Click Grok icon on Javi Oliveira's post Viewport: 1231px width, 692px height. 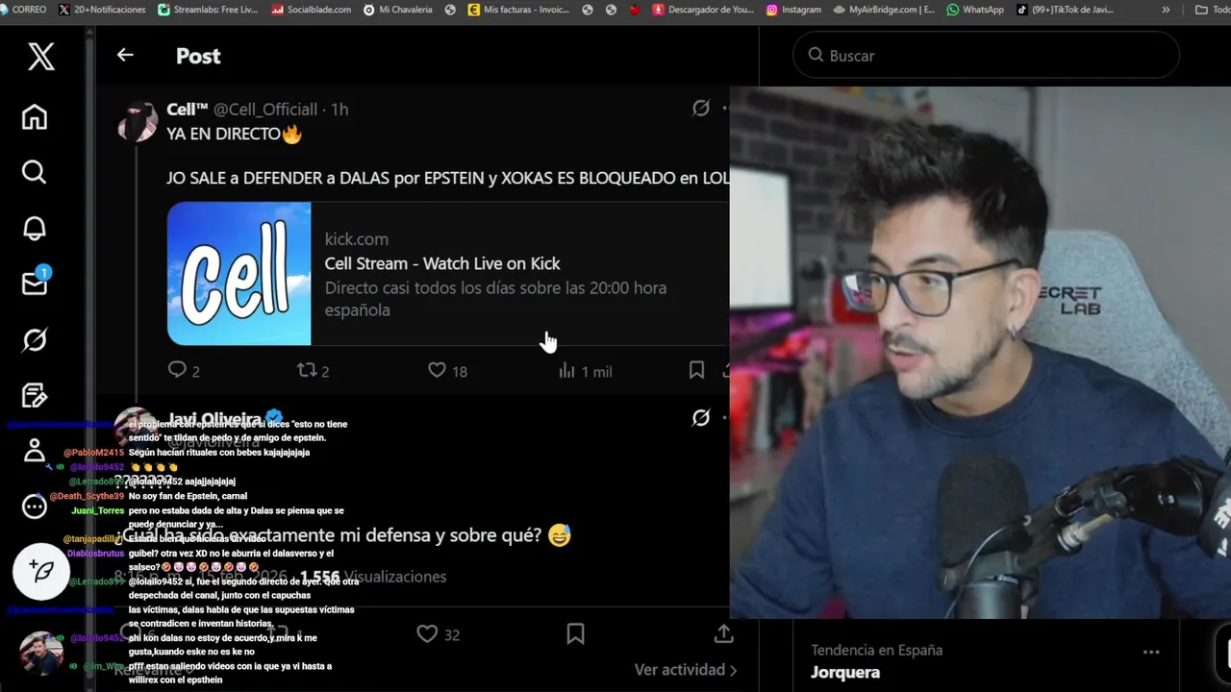(x=701, y=417)
